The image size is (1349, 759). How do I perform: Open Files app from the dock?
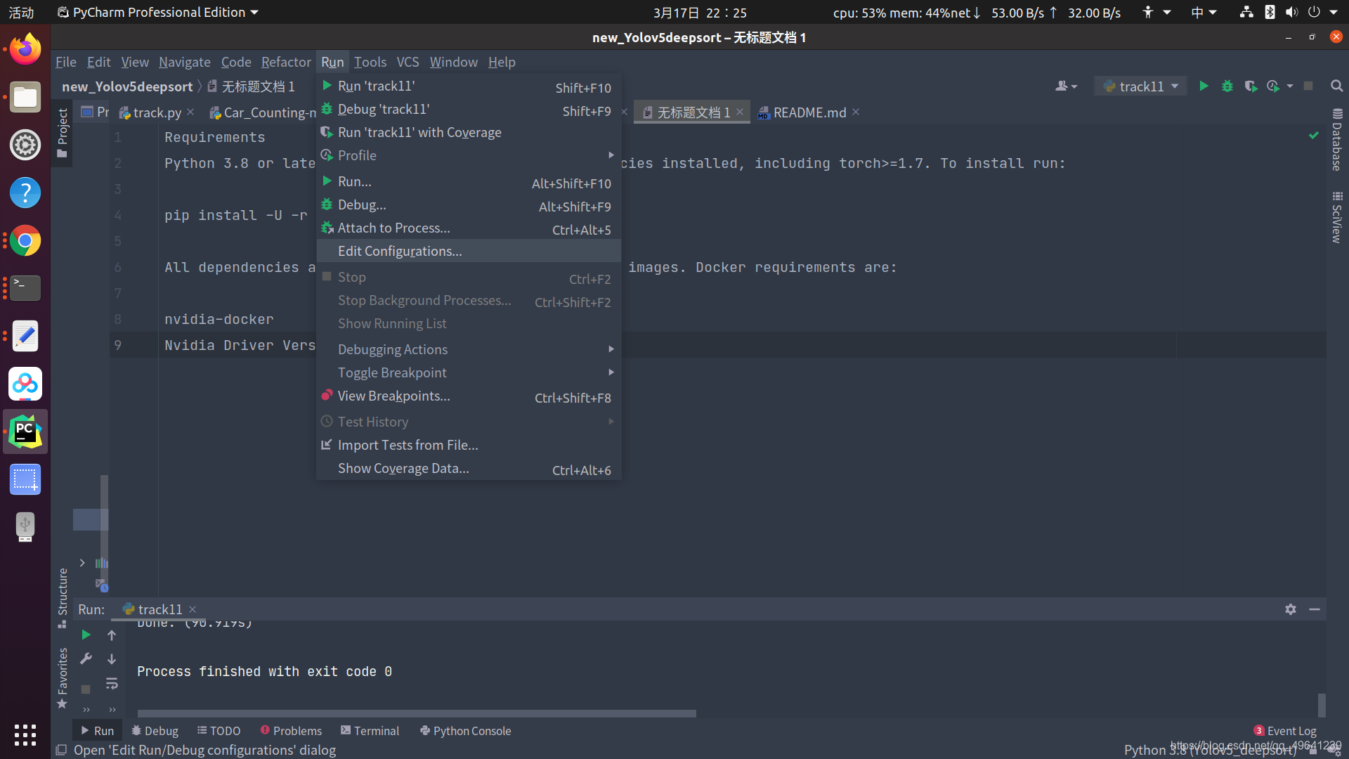pos(25,97)
